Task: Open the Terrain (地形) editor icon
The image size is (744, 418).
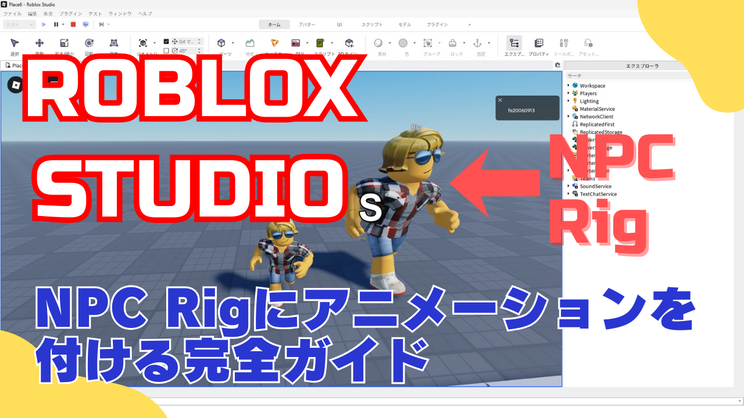Action: (250, 43)
